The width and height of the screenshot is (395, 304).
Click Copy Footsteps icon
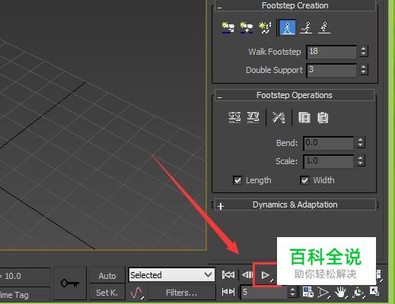tap(304, 117)
